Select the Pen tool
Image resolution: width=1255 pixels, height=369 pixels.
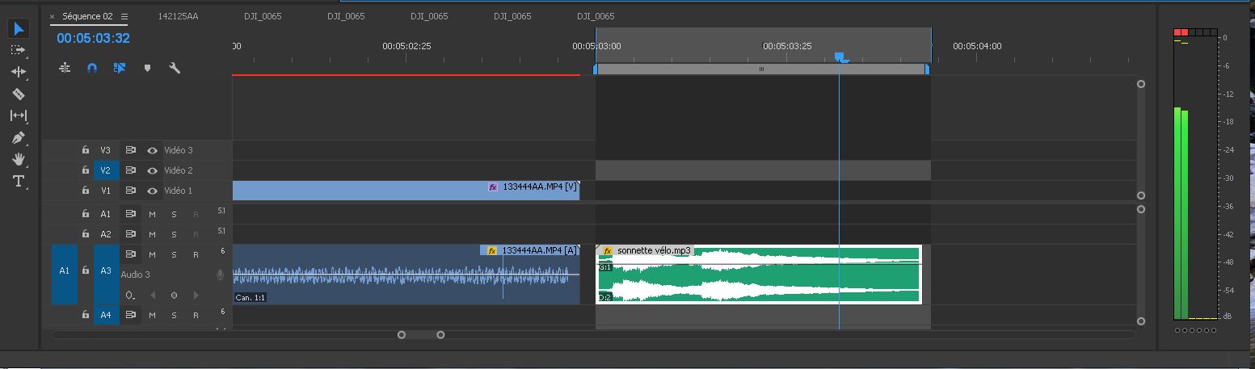(19, 137)
